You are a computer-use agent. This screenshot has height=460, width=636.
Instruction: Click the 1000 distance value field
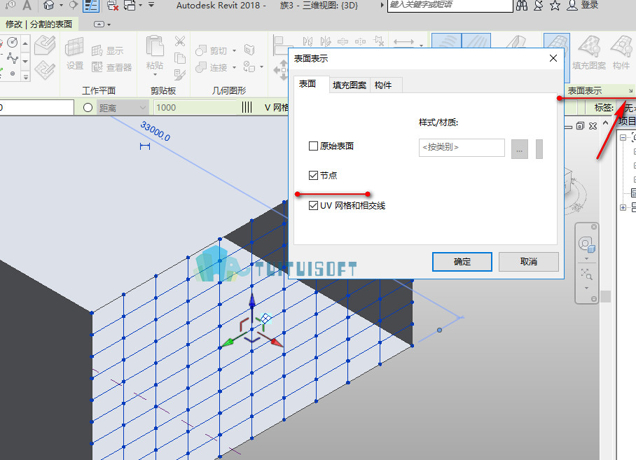point(197,107)
